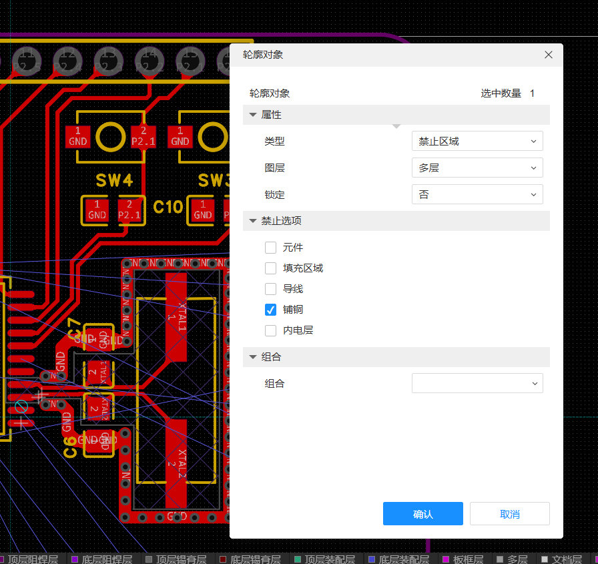Open the 图层 dropdown showing 多层

point(477,168)
